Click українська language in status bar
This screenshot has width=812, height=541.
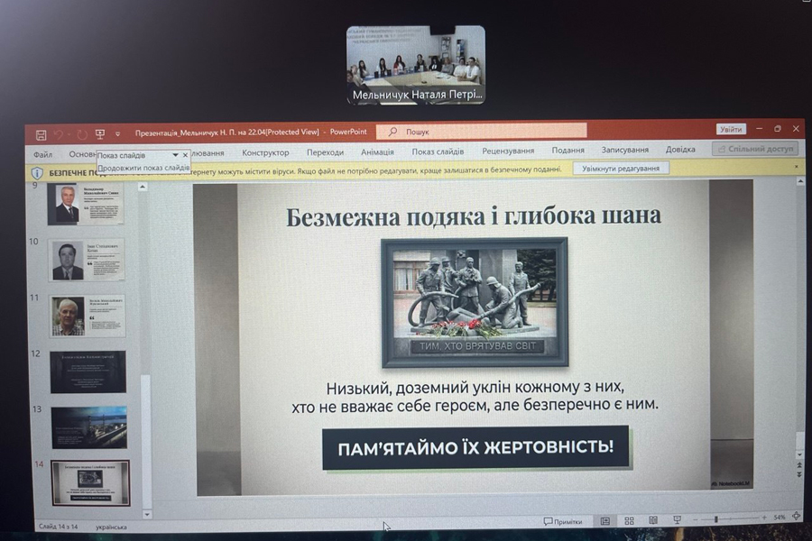(x=111, y=527)
